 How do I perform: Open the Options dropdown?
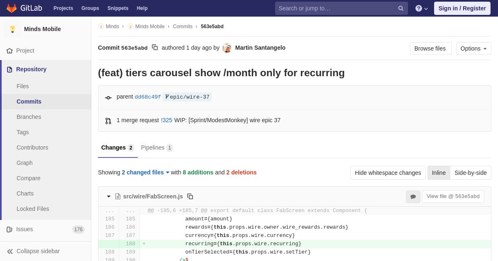click(x=474, y=48)
